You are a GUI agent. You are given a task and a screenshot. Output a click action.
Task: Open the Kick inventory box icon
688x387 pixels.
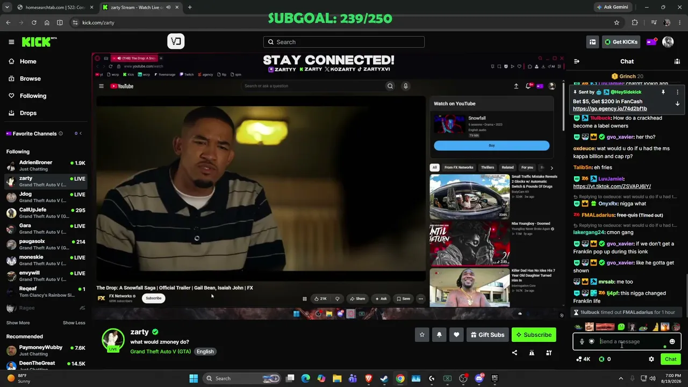coord(592,42)
